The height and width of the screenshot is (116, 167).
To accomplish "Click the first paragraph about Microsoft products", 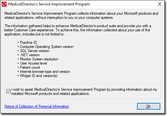I will click(81, 15).
